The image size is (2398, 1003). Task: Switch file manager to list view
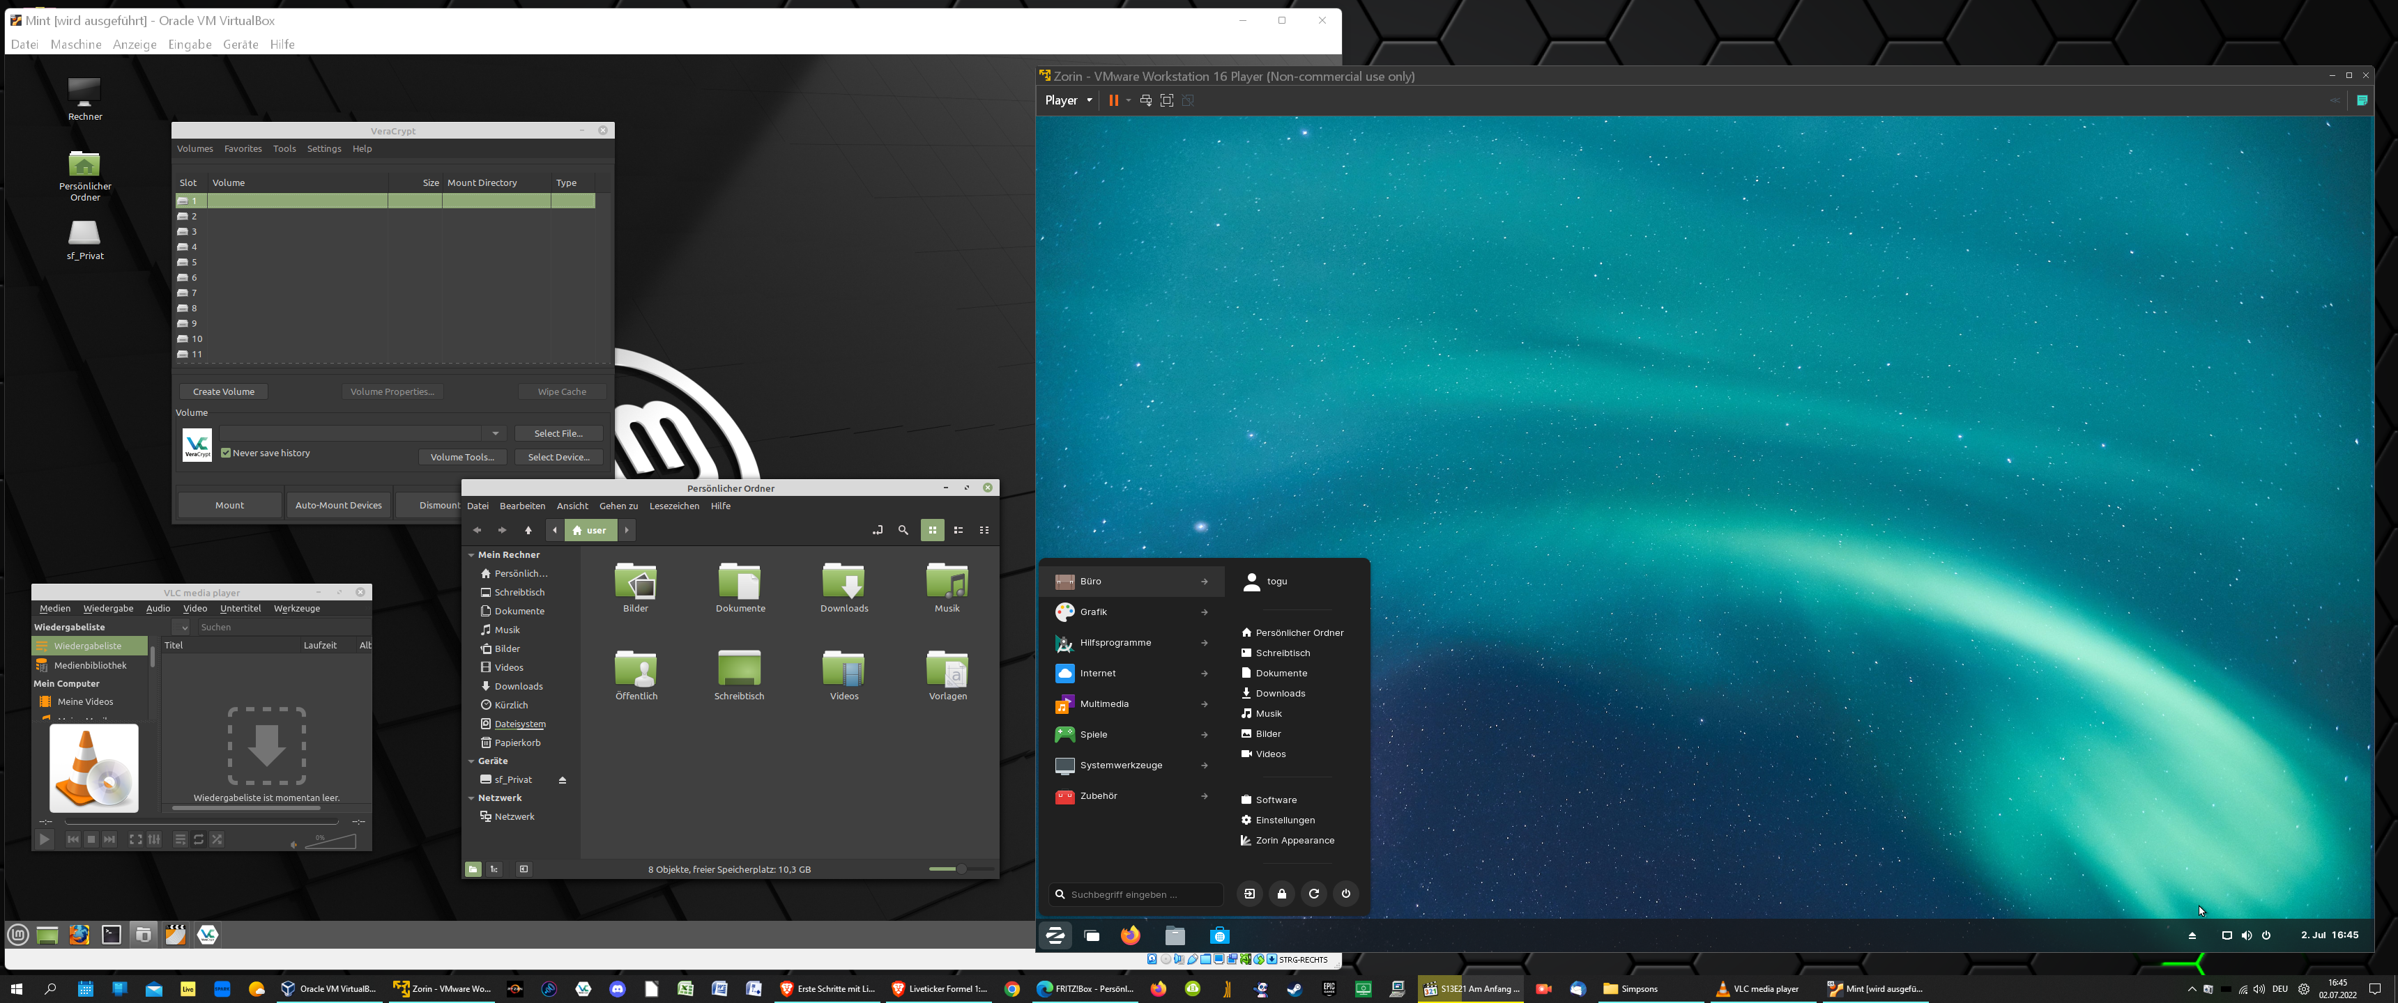tap(958, 530)
